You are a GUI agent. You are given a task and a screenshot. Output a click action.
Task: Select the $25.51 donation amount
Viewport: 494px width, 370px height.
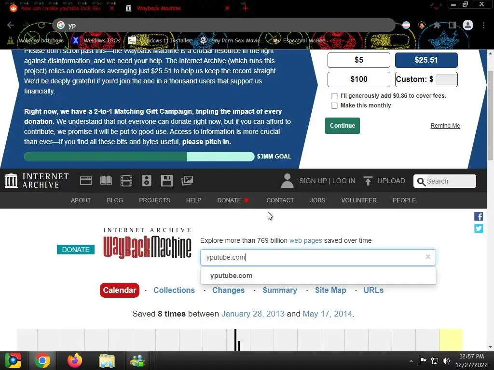(426, 60)
